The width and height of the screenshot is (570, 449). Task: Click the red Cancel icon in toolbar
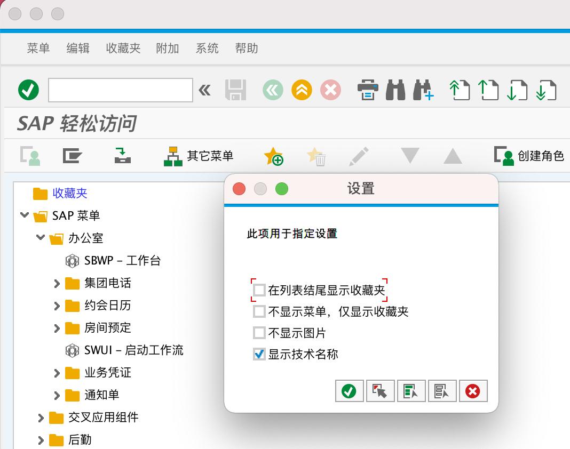point(331,90)
